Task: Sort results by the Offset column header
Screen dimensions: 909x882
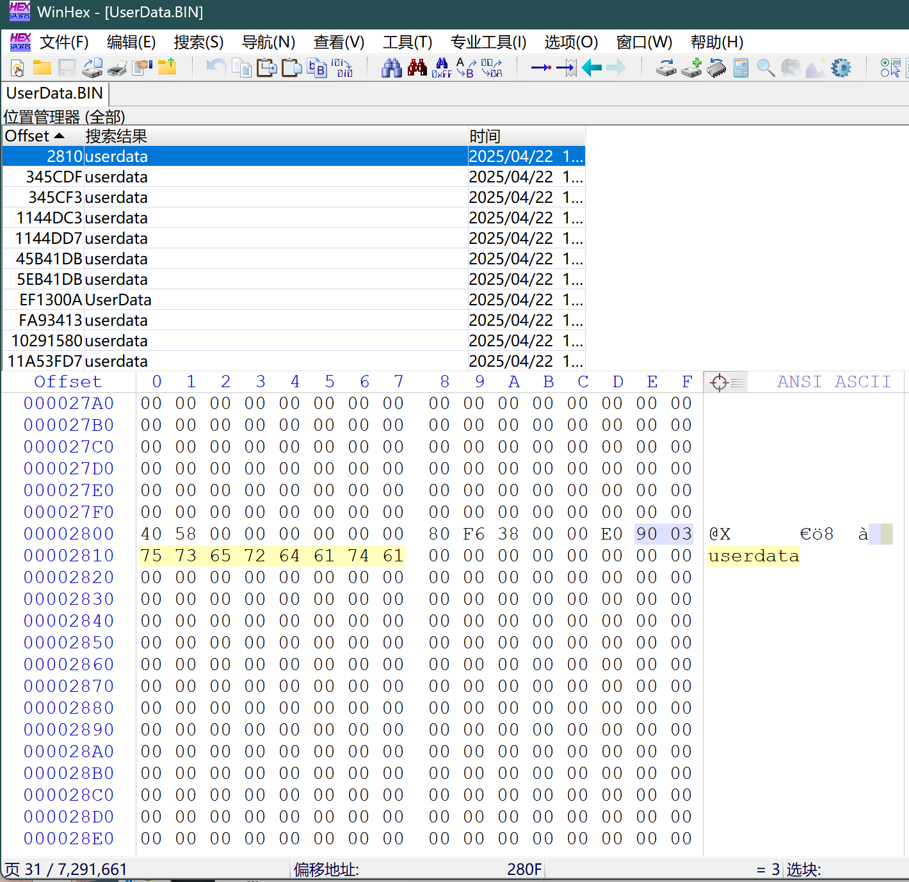Action: (x=43, y=136)
